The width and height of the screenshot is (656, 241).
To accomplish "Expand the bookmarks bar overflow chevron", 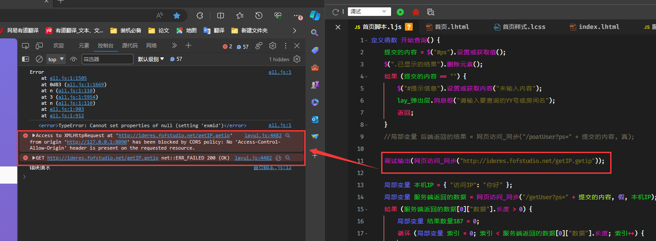I will pos(295,31).
